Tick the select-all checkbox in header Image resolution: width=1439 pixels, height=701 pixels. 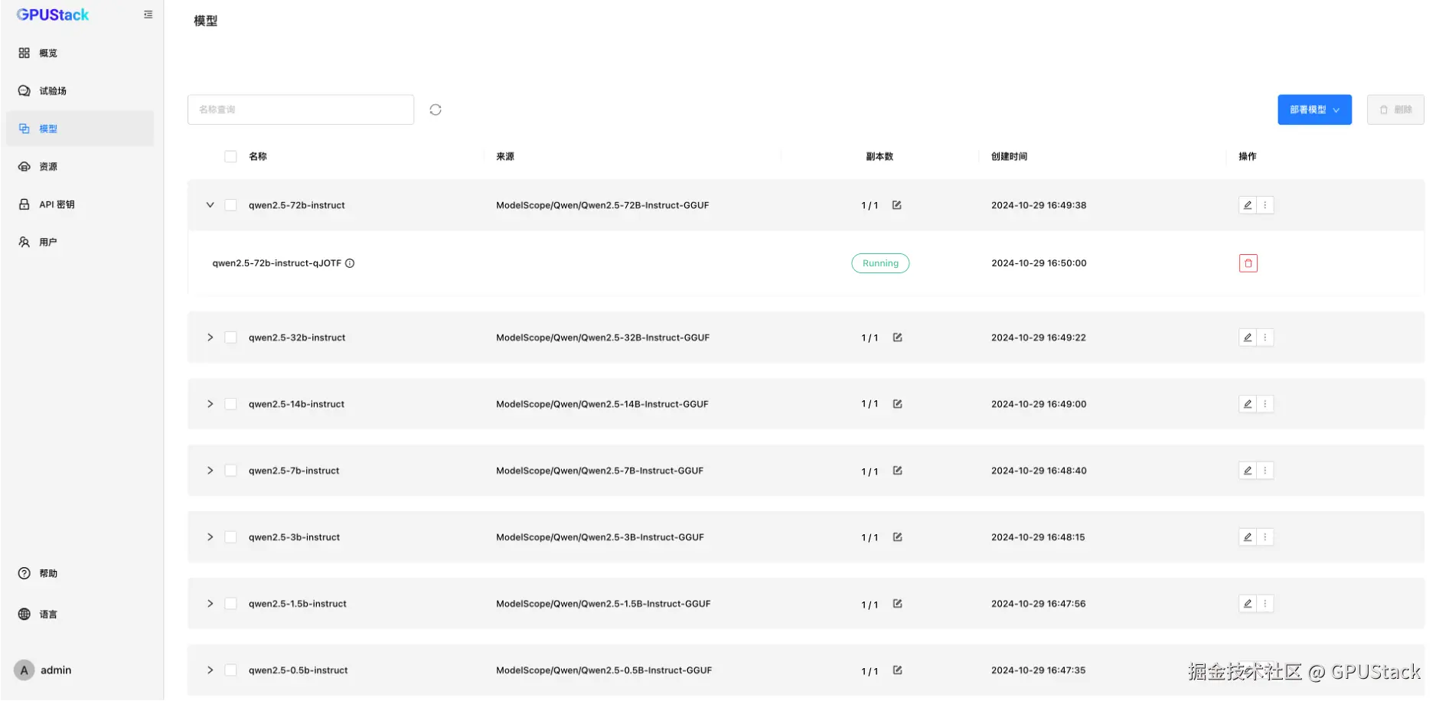230,156
